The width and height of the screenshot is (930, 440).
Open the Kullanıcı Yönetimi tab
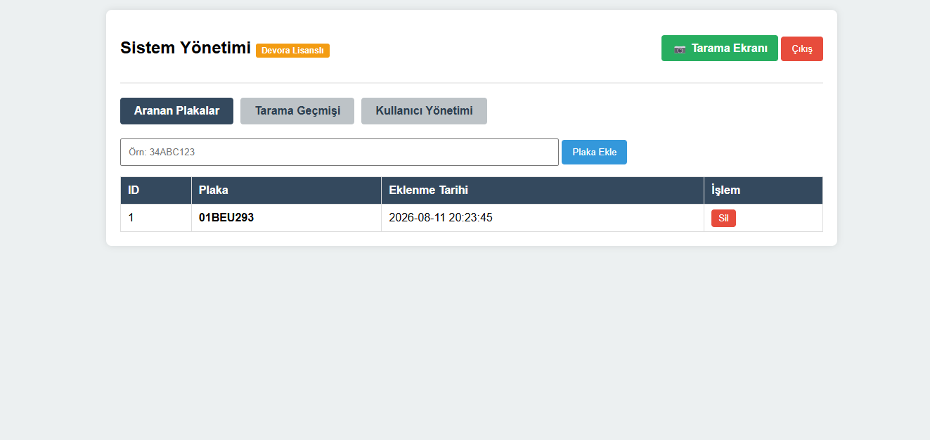[424, 111]
